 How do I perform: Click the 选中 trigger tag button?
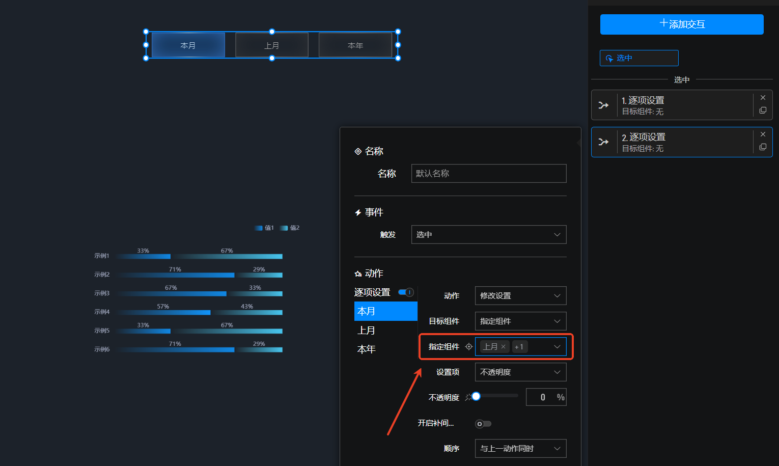[x=639, y=58]
